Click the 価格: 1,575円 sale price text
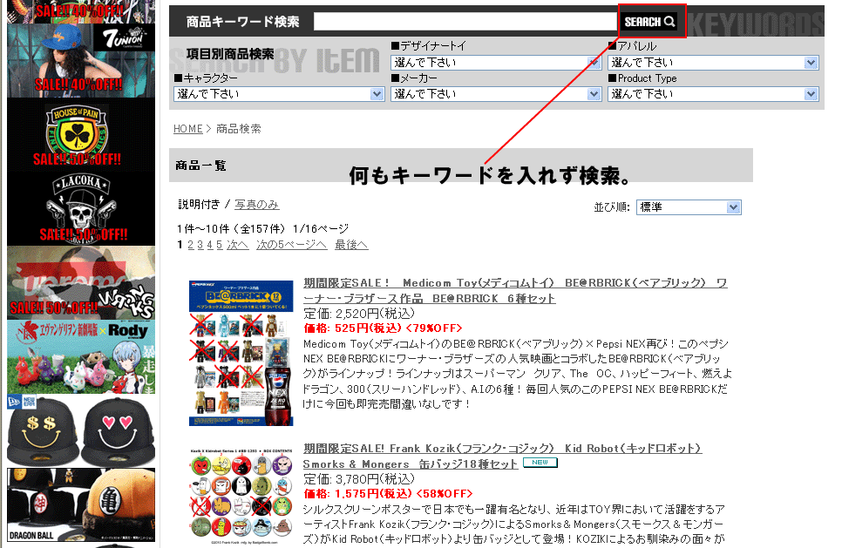 pos(388,493)
